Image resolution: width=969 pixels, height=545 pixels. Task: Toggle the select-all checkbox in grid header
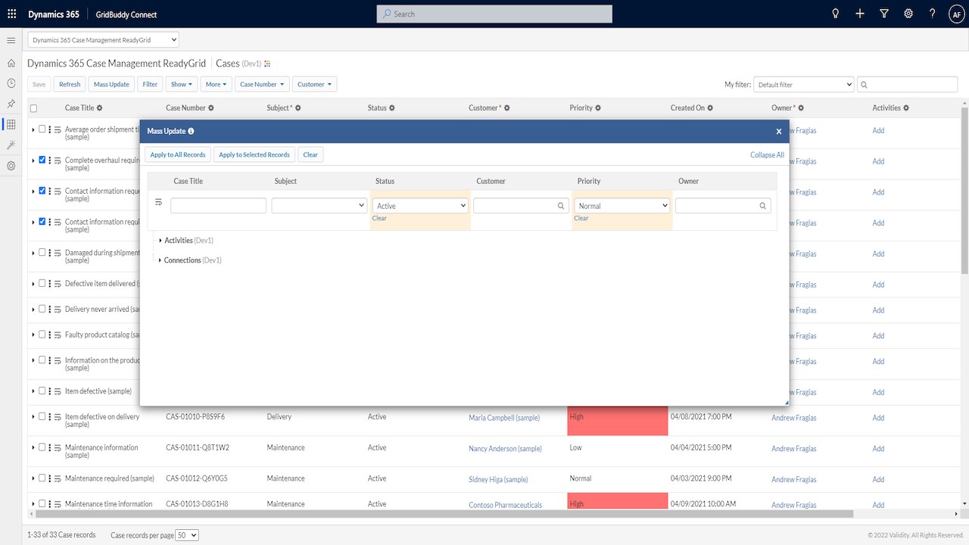pyautogui.click(x=33, y=108)
